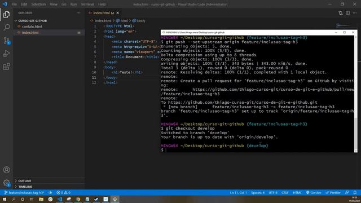Click the open changes icon in editor toolbar
The width and height of the screenshot is (361, 203).
(x=340, y=13)
